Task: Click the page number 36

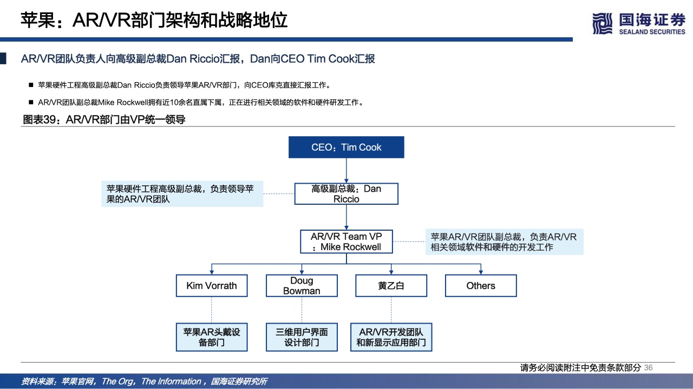Action: (649, 368)
